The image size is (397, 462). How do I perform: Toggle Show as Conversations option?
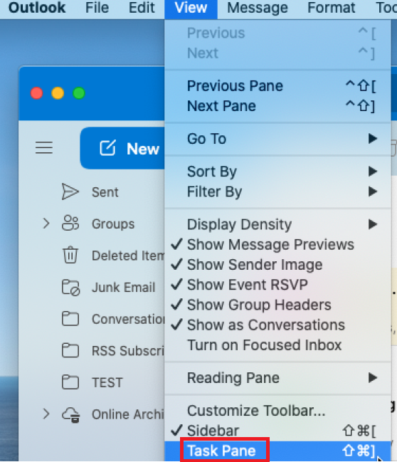277,325
